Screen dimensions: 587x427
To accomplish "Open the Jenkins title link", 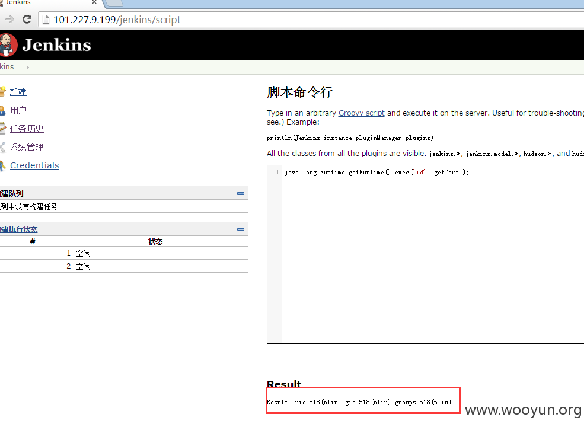I will (x=56, y=45).
